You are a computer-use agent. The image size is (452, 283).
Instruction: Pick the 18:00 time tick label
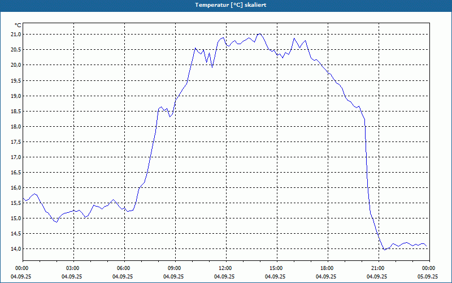point(328,268)
